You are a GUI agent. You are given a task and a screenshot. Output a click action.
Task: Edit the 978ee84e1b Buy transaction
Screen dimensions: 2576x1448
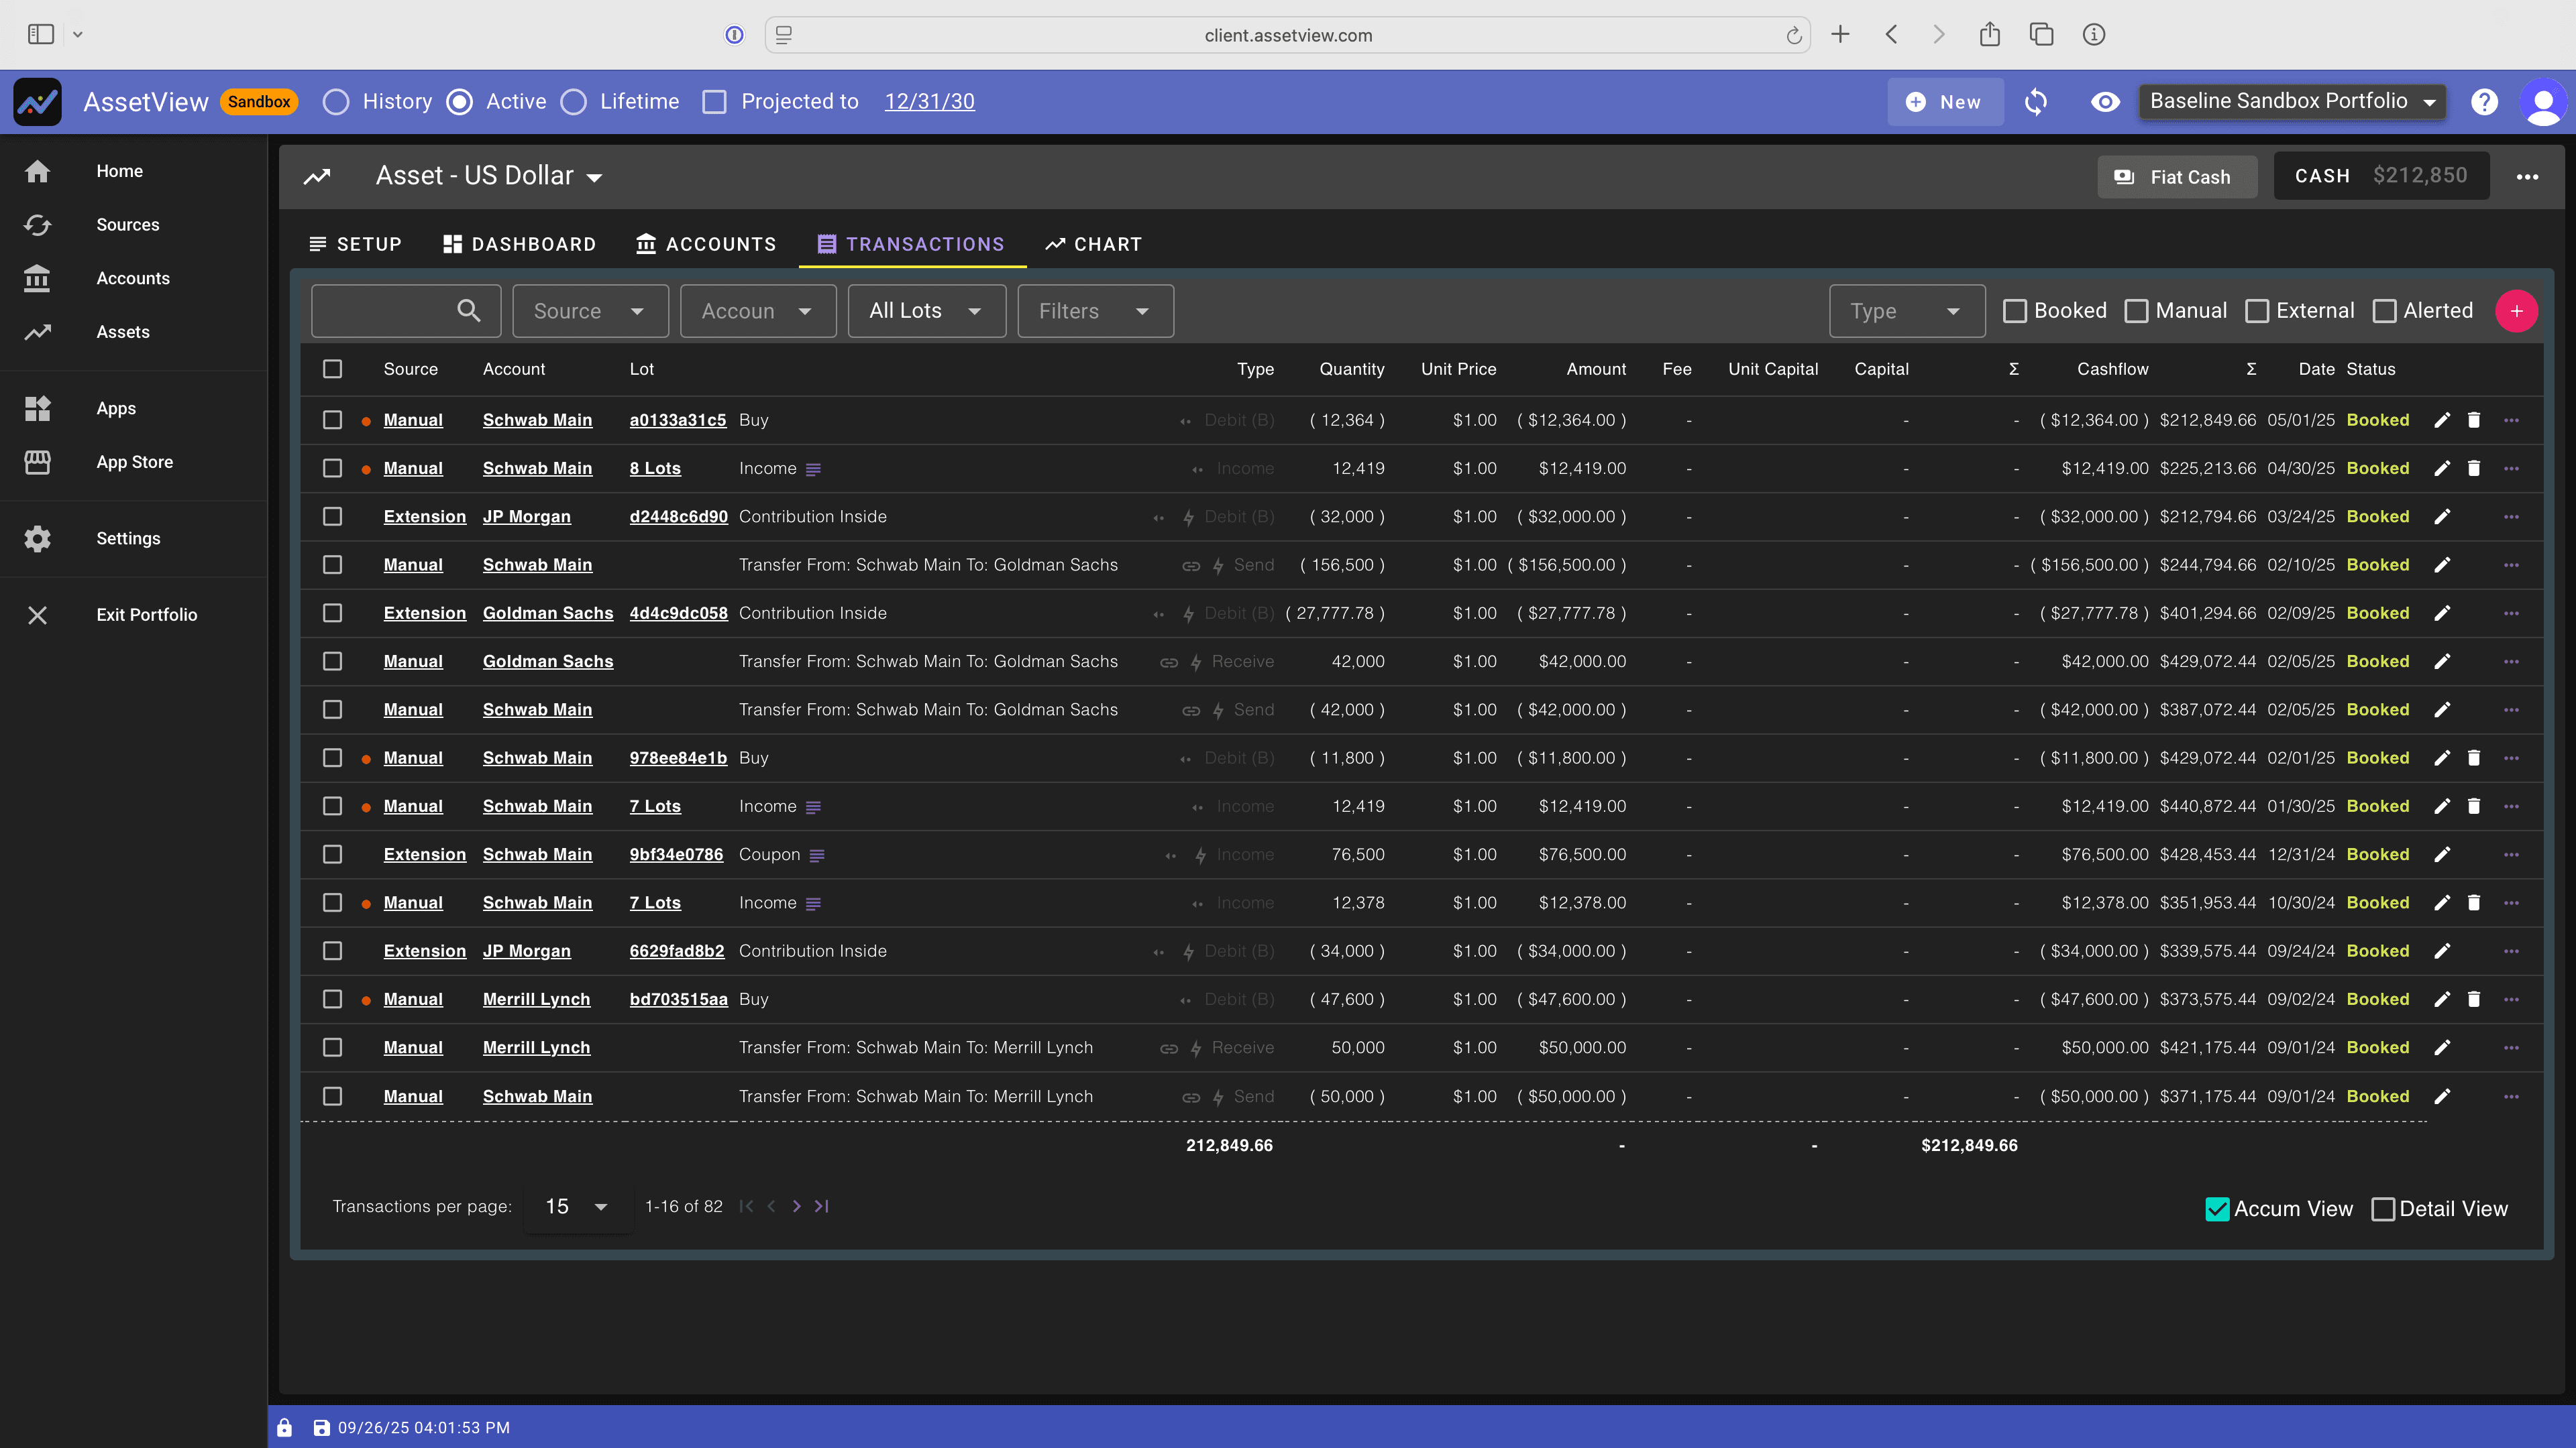(2443, 758)
